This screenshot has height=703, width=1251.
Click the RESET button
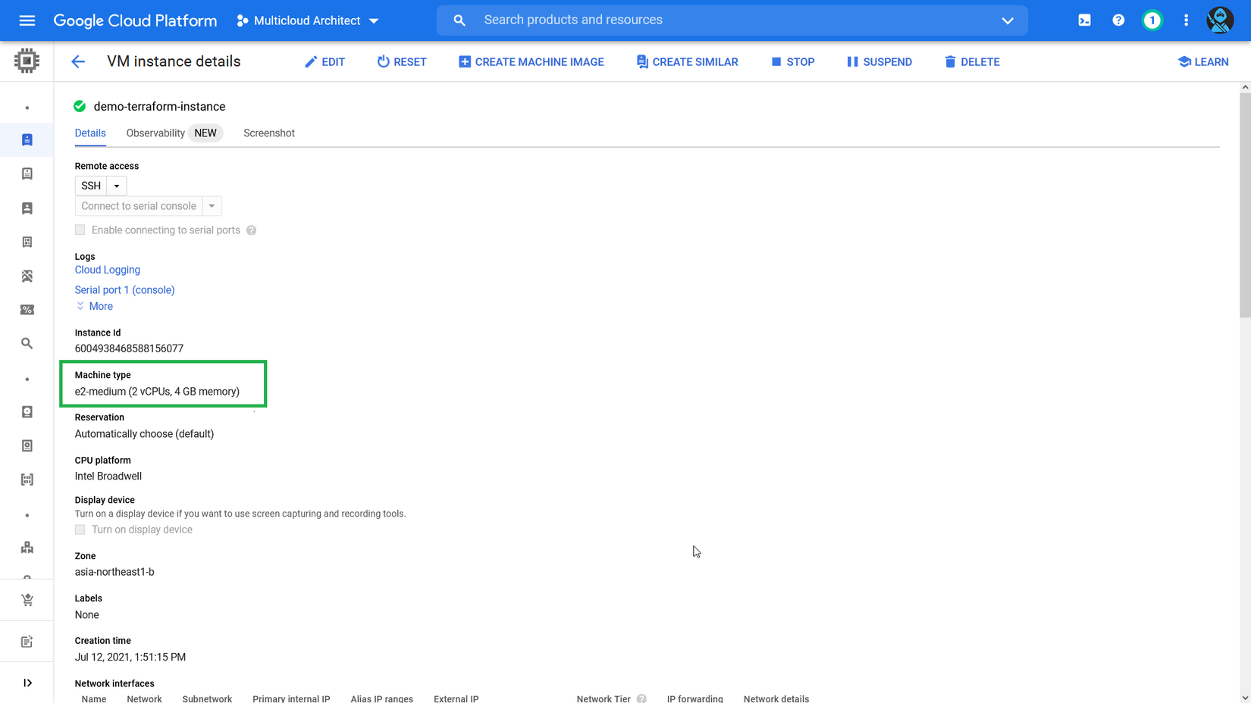402,62
